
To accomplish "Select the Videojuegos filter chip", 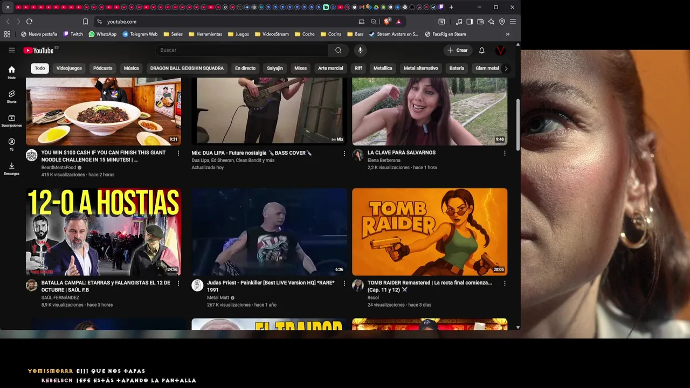I will [x=69, y=68].
